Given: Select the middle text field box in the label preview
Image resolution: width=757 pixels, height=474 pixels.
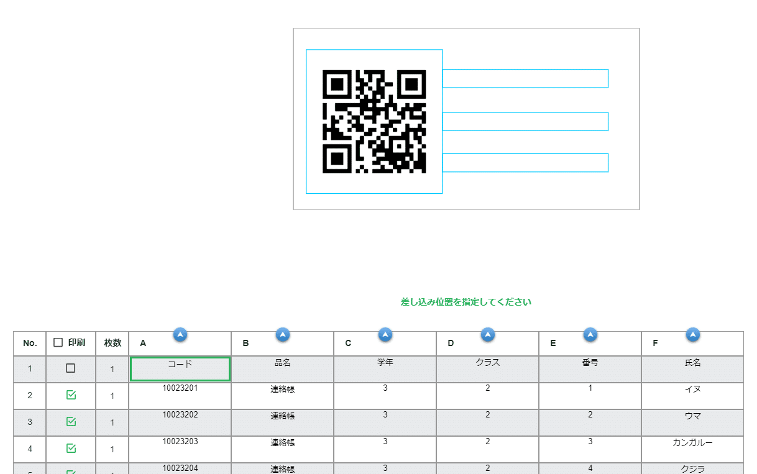Looking at the screenshot, I should tap(525, 121).
